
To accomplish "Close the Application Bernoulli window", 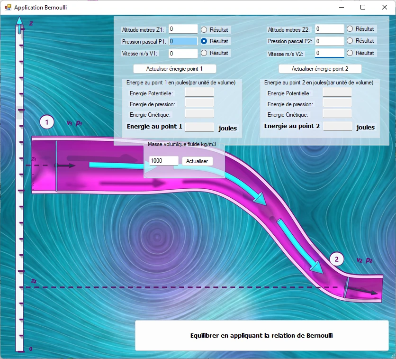I will (384, 7).
